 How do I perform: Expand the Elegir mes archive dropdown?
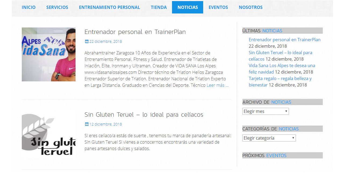(x=266, y=111)
